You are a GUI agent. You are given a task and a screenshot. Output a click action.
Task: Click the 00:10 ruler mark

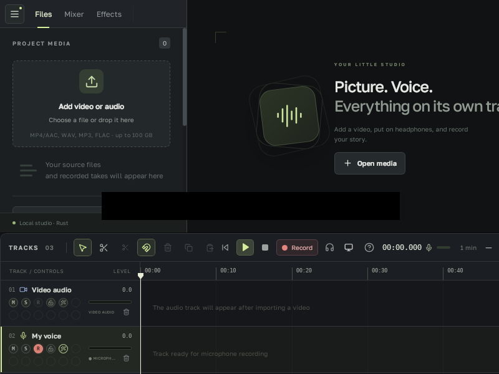(x=228, y=271)
